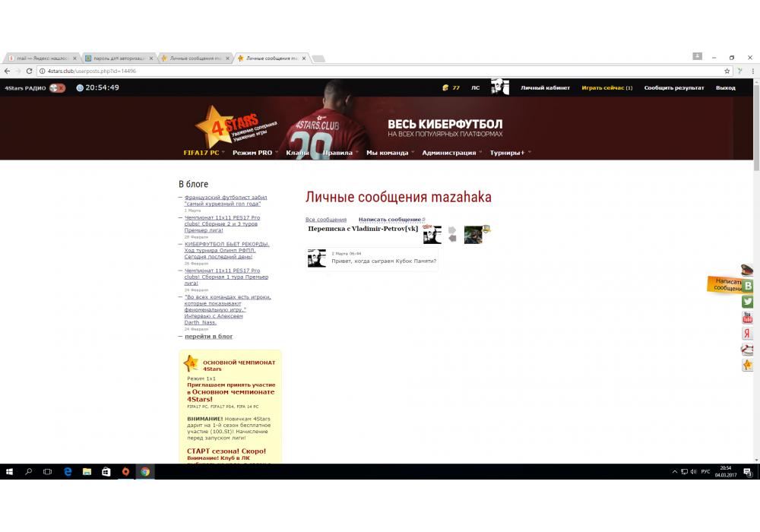The width and height of the screenshot is (760, 532).
Task: Bookmark page with the star icon
Action: click(x=727, y=71)
